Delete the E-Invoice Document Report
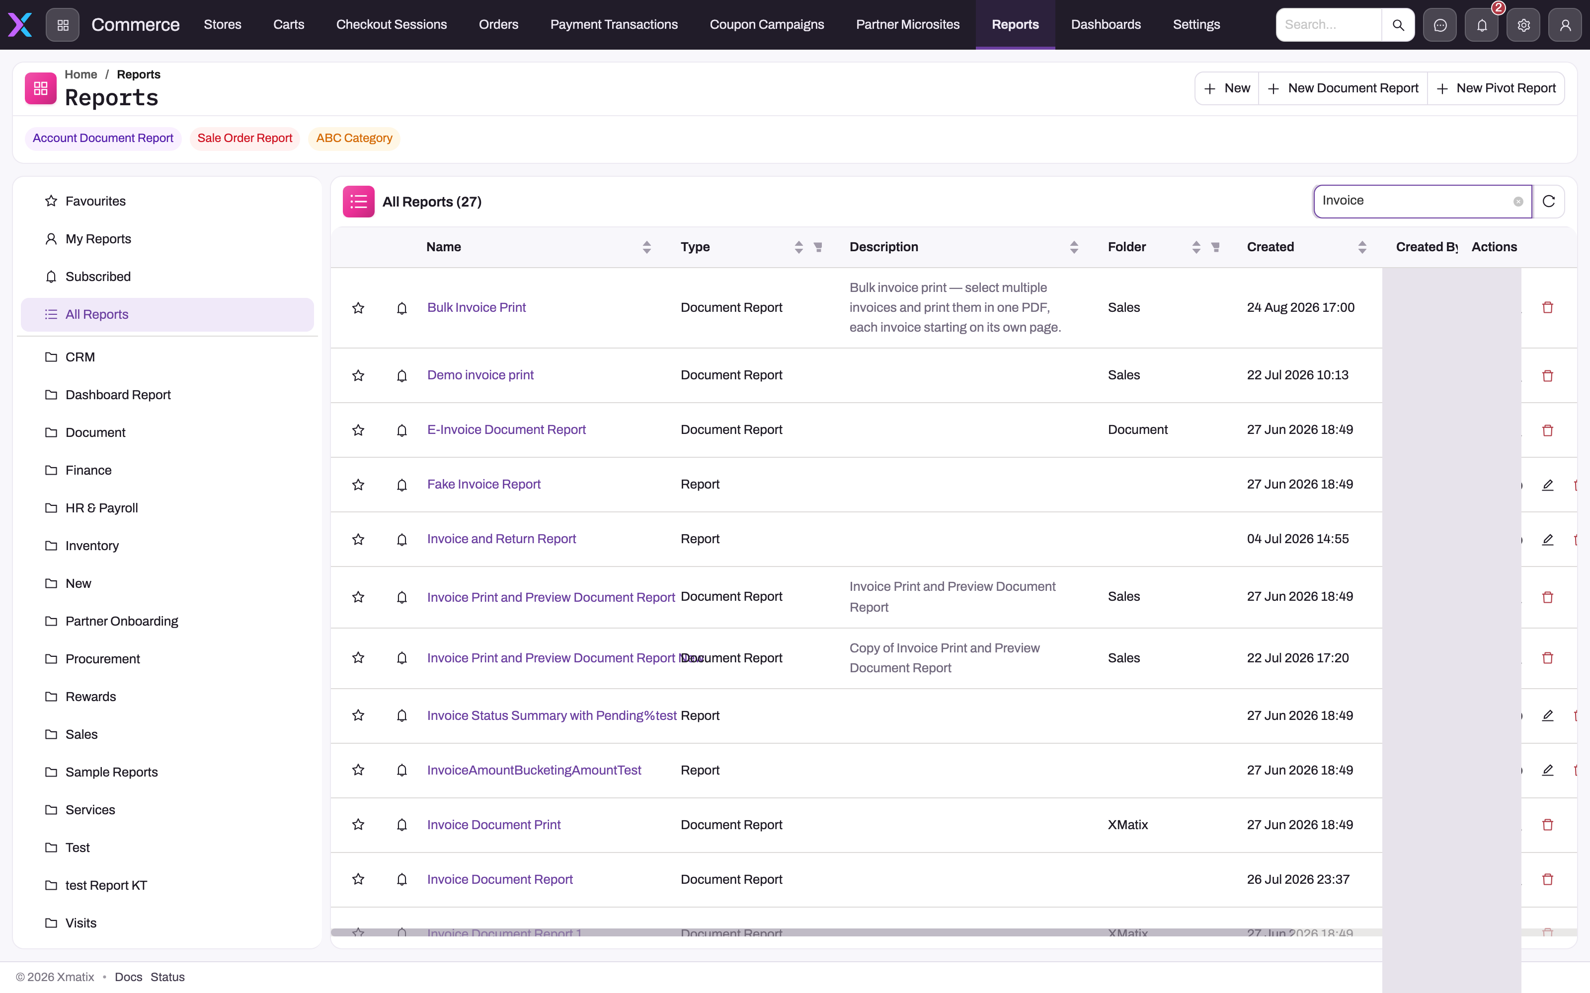The width and height of the screenshot is (1590, 993). [x=1547, y=430]
